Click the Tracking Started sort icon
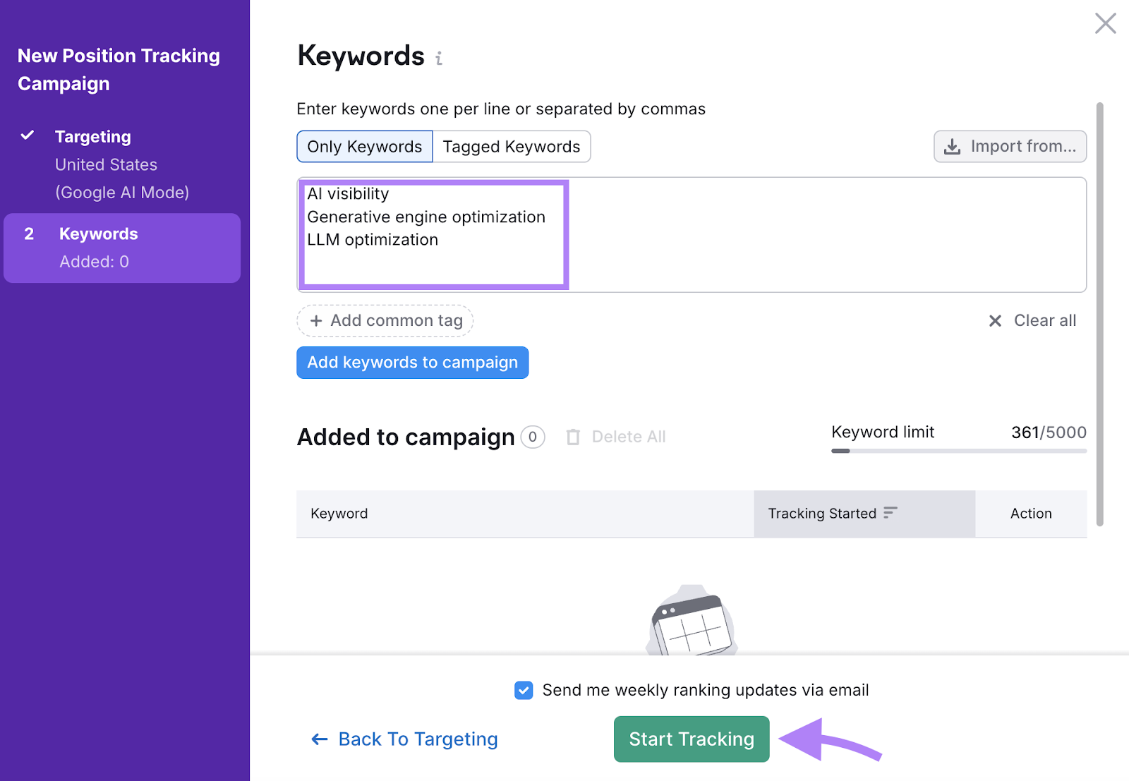This screenshot has height=781, width=1129. 890,513
